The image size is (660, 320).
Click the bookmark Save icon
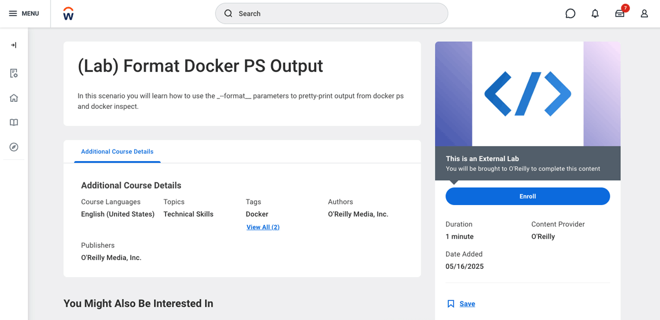pos(450,304)
